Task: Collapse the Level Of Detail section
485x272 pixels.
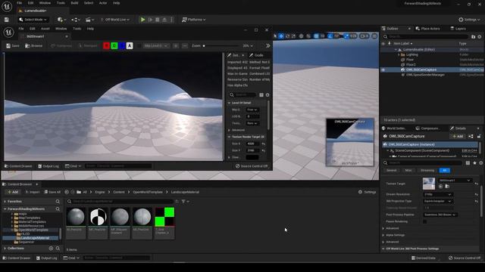Action: click(229, 103)
